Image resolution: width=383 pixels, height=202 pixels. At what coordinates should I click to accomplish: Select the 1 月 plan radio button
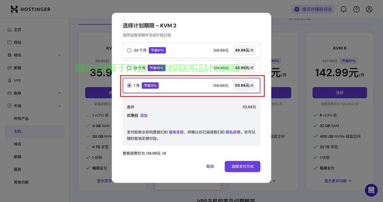pos(129,86)
